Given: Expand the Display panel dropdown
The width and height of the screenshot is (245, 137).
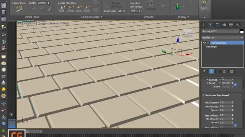Looking at the screenshot, I should click(x=188, y=17).
